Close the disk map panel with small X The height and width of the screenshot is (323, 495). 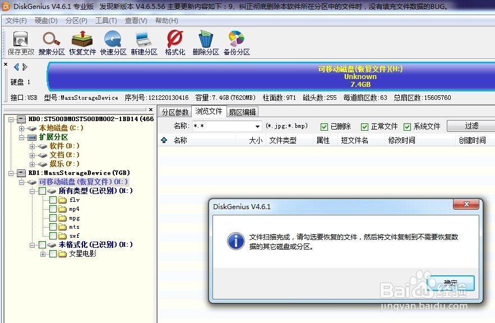[6, 64]
